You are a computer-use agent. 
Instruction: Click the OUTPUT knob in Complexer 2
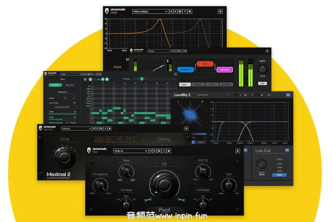[x=262, y=69]
